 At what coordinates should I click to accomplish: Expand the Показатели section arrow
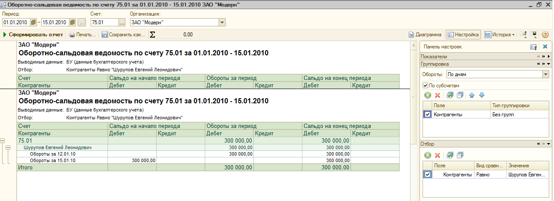pos(549,57)
